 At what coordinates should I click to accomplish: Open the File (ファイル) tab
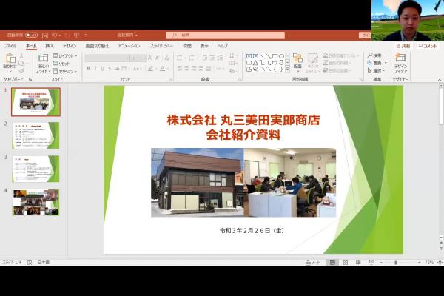[x=10, y=46]
